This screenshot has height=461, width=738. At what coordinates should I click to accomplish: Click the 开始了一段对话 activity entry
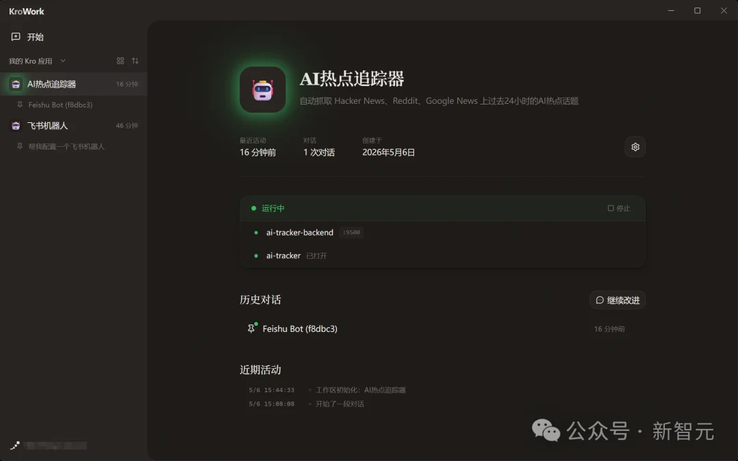340,404
